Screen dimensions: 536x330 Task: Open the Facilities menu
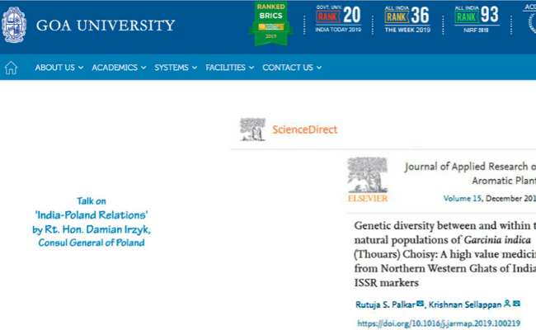click(230, 68)
